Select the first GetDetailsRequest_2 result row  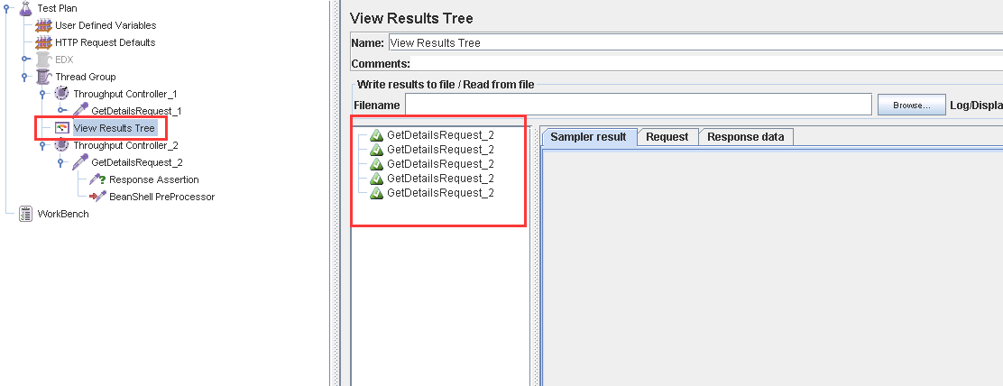[441, 135]
